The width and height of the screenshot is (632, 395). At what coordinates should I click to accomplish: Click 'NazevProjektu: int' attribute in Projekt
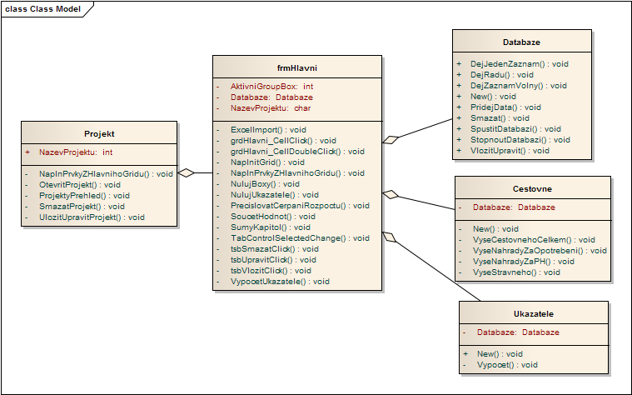tap(76, 152)
